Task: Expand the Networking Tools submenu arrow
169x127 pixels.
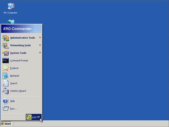Action: pos(40,45)
